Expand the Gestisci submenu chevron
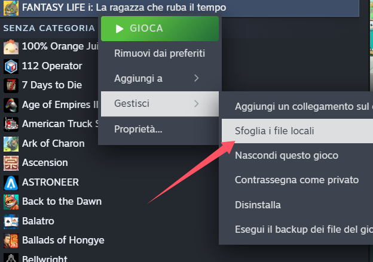This screenshot has width=373, height=262. click(196, 104)
